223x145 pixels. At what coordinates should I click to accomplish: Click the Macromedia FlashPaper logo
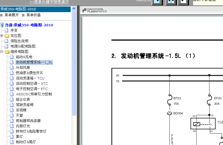click(94, 10)
